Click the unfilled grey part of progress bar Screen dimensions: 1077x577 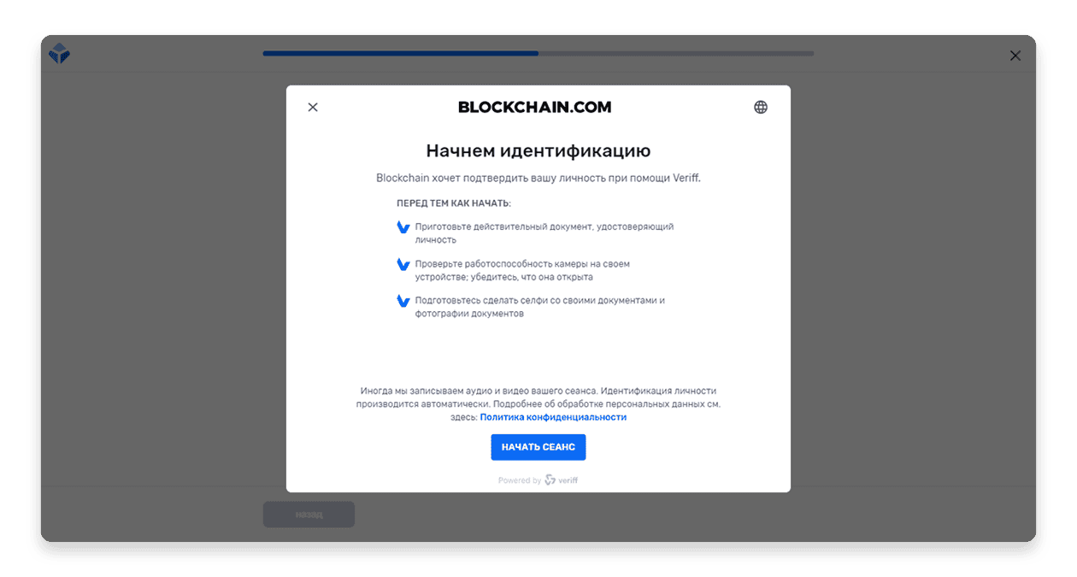point(676,53)
